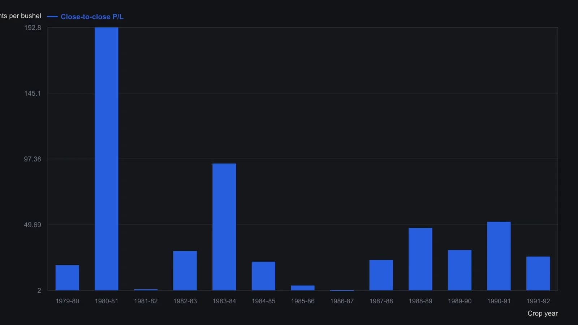This screenshot has width=578, height=325.
Task: Select the 1983-84 crop year bar
Action: coord(224,227)
